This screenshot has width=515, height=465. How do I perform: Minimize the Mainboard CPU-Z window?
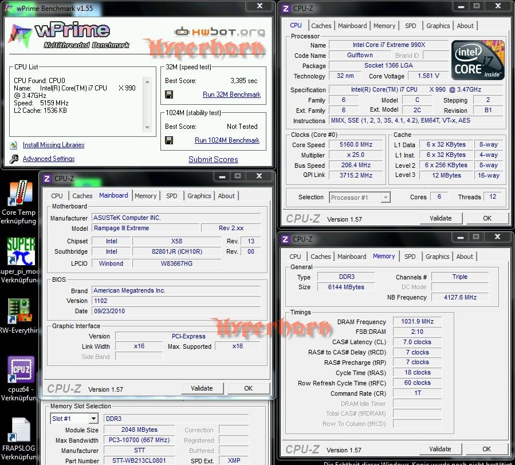click(x=222, y=176)
